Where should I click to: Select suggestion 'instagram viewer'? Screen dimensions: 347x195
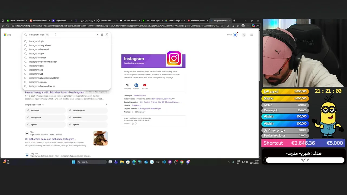(66, 57)
